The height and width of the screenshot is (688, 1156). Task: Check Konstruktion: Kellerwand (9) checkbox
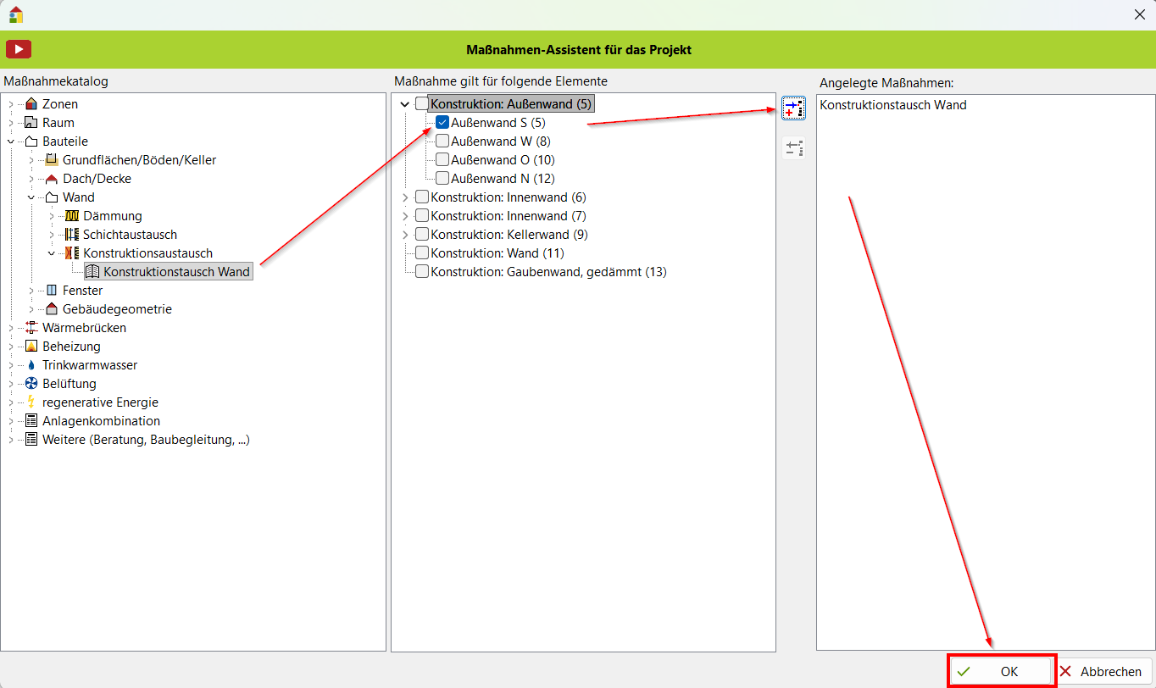[422, 235]
